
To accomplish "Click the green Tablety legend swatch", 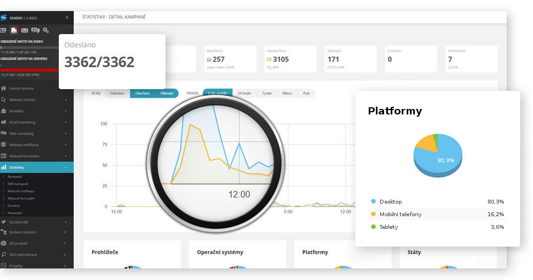I will [374, 227].
